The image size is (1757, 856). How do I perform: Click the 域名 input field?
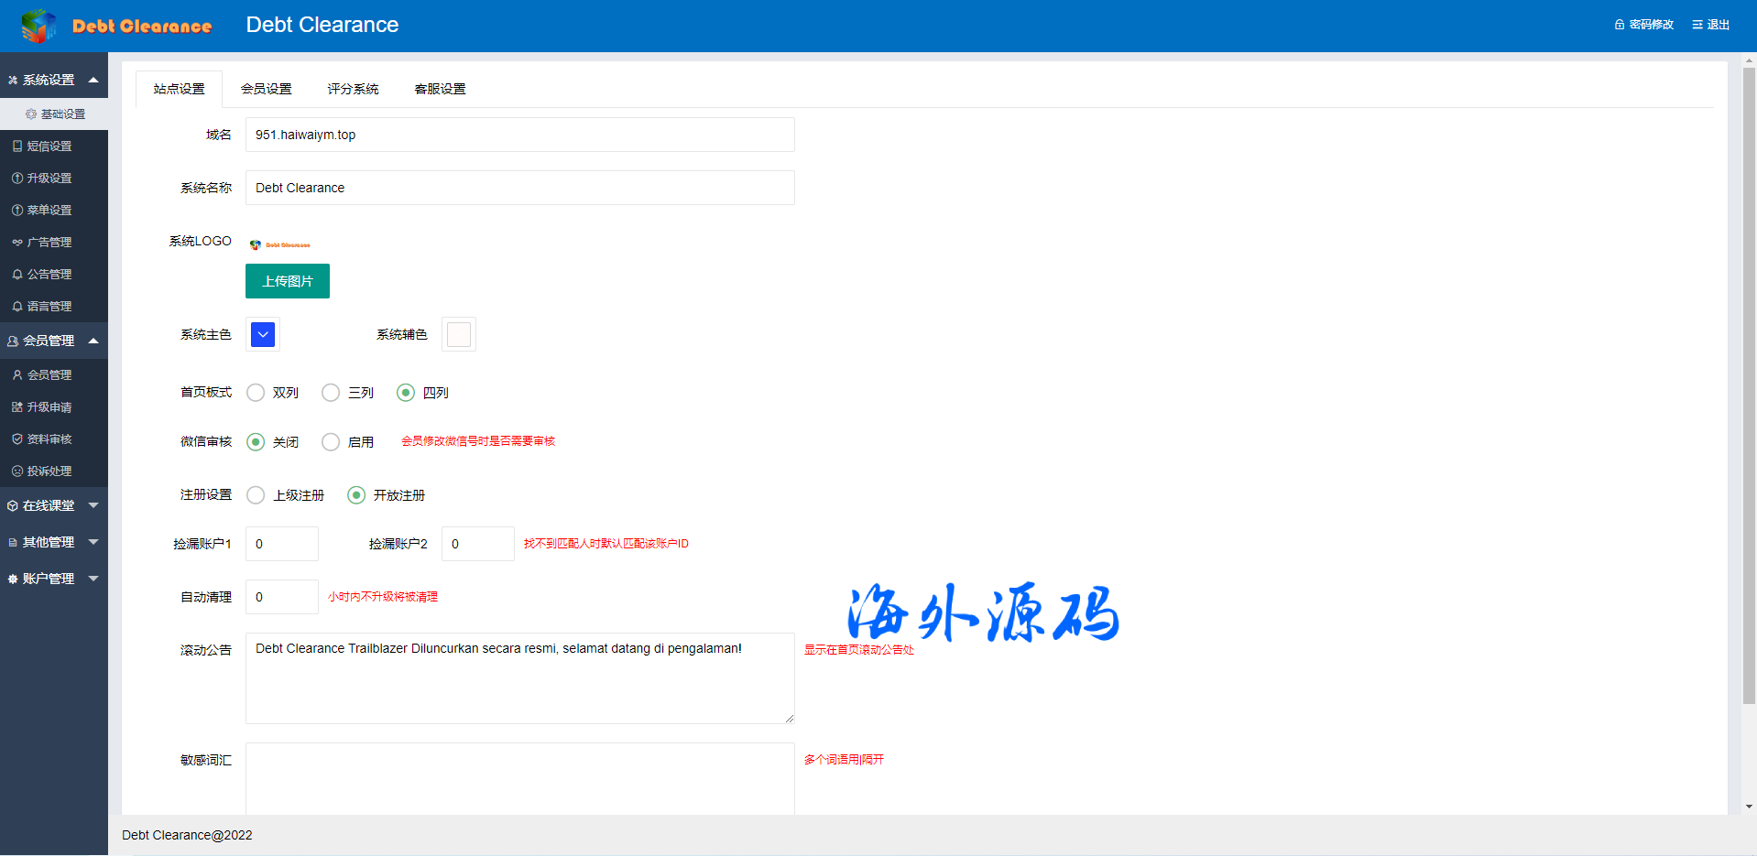519,135
